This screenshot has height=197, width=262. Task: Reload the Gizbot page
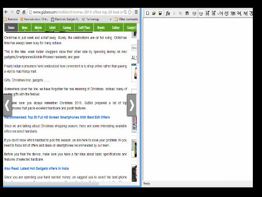coord(17,12)
